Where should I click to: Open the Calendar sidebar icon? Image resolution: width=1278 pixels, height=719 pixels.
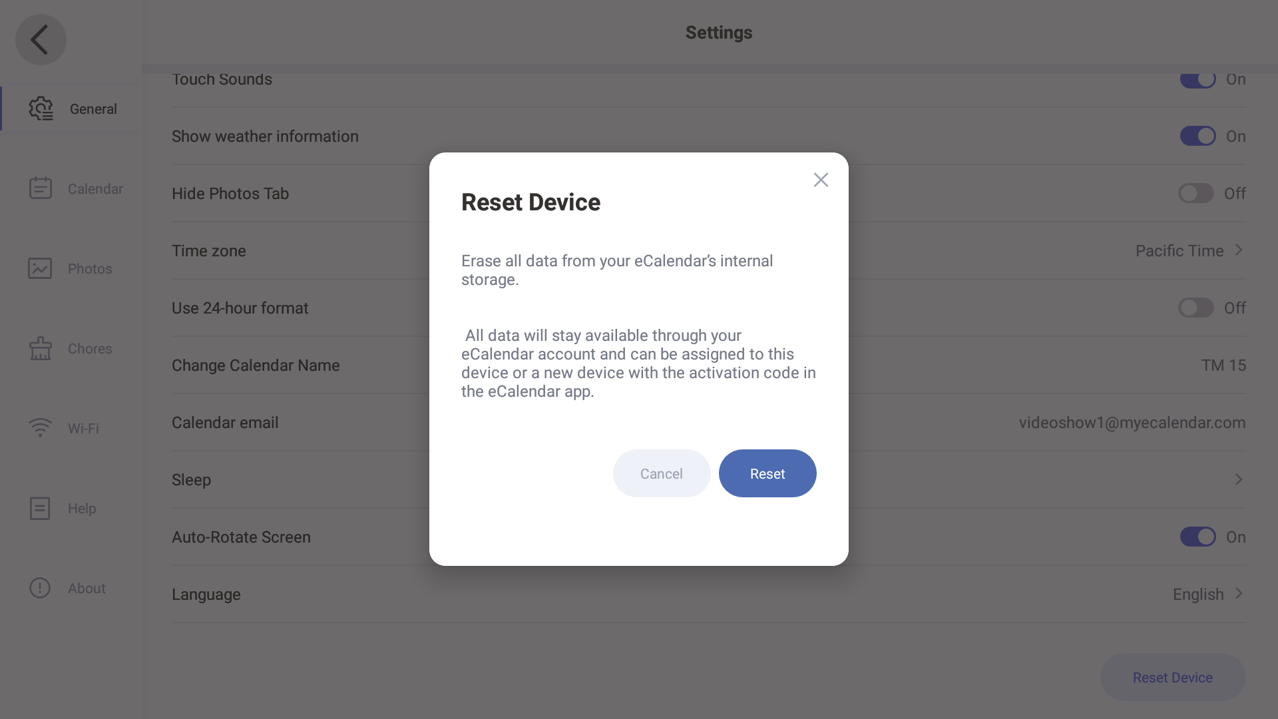[41, 188]
